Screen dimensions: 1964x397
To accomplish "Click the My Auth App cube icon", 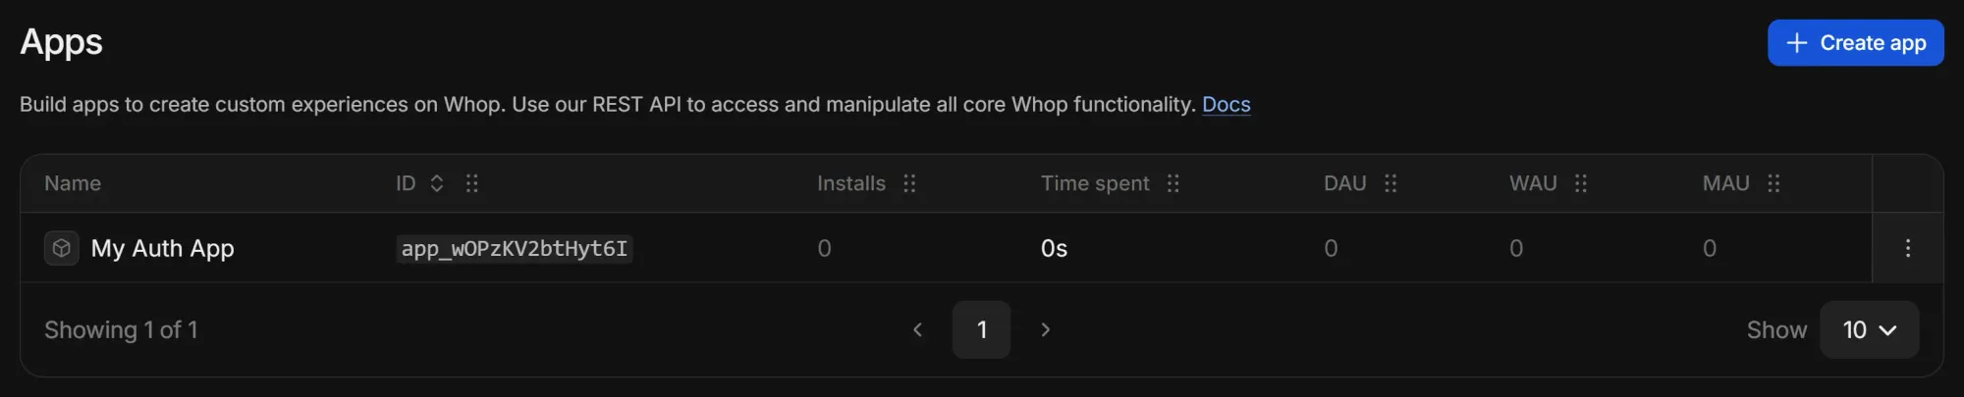I will (61, 248).
